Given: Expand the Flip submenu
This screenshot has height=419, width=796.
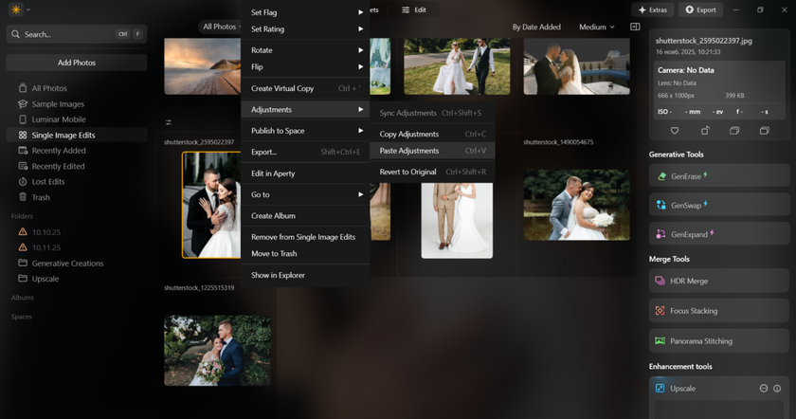Looking at the screenshot, I should tap(305, 66).
